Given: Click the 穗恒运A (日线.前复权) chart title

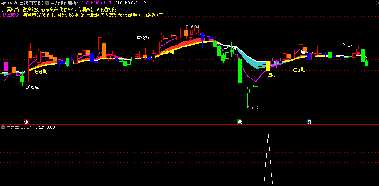Looking at the screenshot, I should click(x=22, y=3).
